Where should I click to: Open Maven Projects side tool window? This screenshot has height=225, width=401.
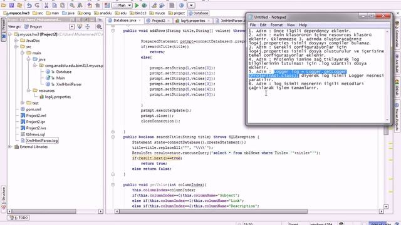[397, 117]
